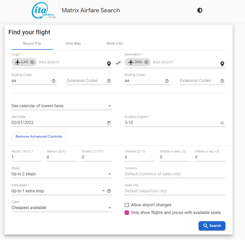Enable Allow airport changes checkbox

tap(127, 205)
